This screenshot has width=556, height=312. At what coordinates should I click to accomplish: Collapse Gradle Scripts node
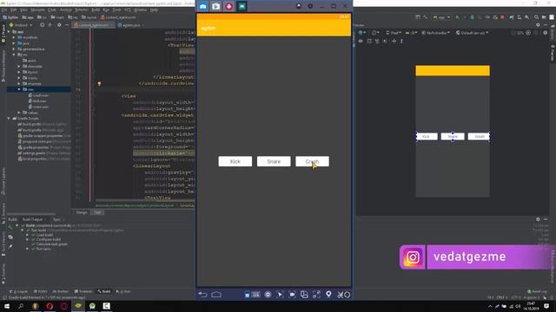[x=10, y=118]
